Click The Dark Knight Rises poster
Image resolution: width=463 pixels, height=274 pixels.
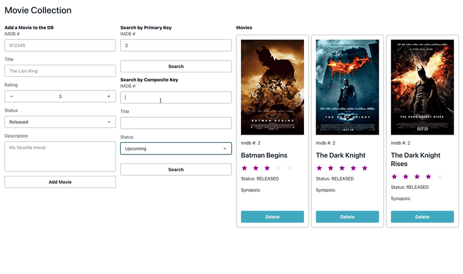pyautogui.click(x=422, y=87)
